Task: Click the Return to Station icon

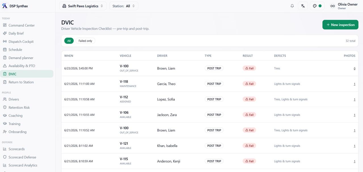Action: 5,82
